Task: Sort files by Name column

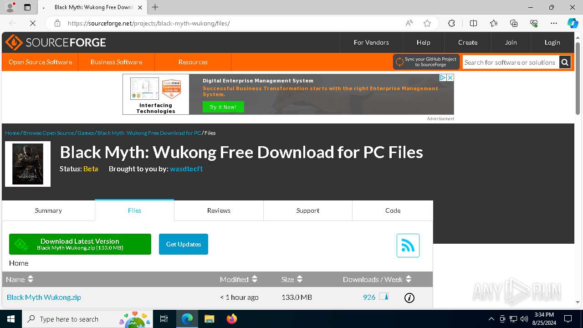Action: (x=20, y=279)
